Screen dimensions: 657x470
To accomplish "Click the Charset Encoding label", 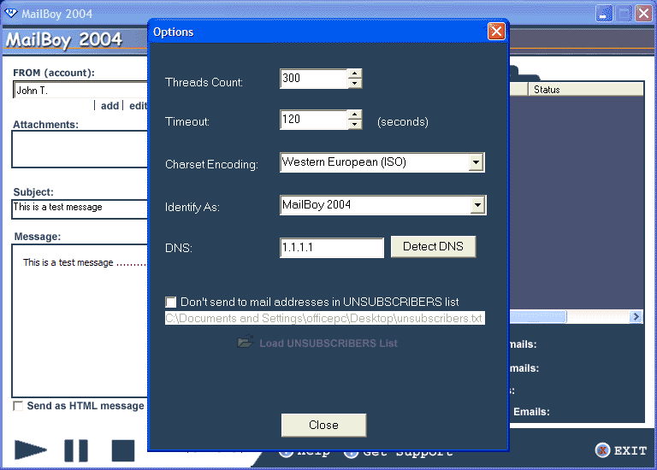I will click(x=211, y=164).
